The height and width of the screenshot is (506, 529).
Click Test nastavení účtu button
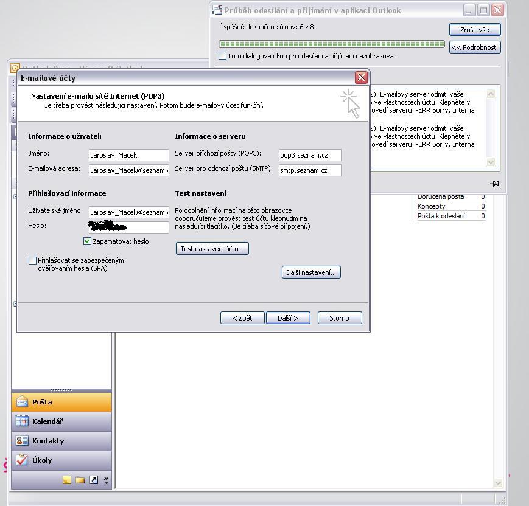click(212, 249)
